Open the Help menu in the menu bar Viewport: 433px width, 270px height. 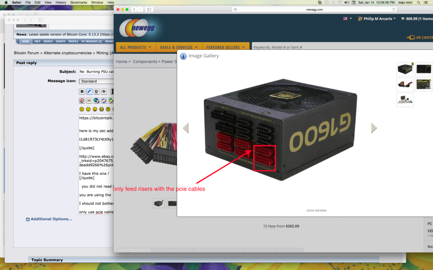[111, 3]
